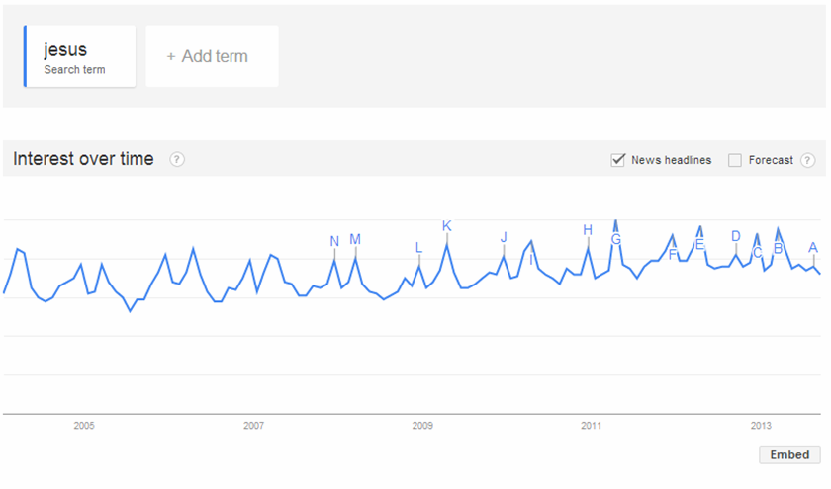Open news headline marker K

tap(447, 226)
